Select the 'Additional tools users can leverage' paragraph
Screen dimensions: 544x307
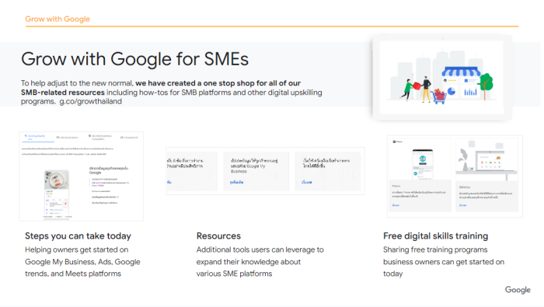tap(260, 262)
